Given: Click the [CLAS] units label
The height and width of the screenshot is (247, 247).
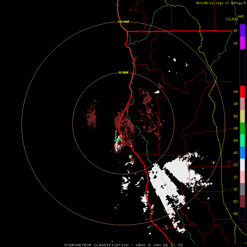Looking at the screenshot, I should click(232, 19).
